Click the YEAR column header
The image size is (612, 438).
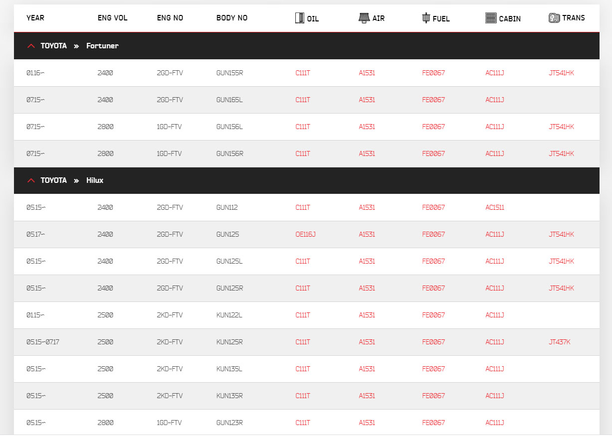(35, 18)
